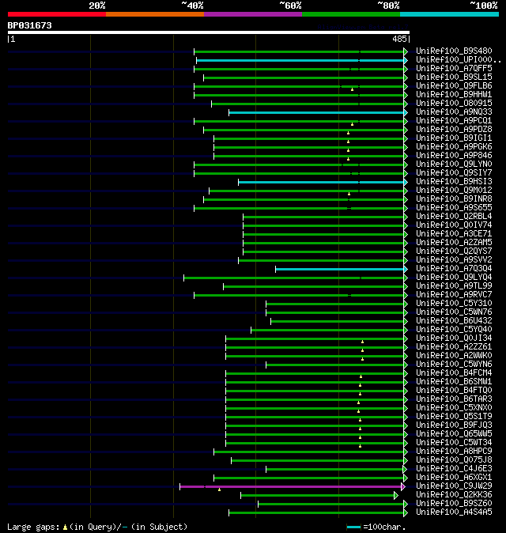
Task: Click the UniRef100_C5Y310 label
Action: click(x=454, y=303)
